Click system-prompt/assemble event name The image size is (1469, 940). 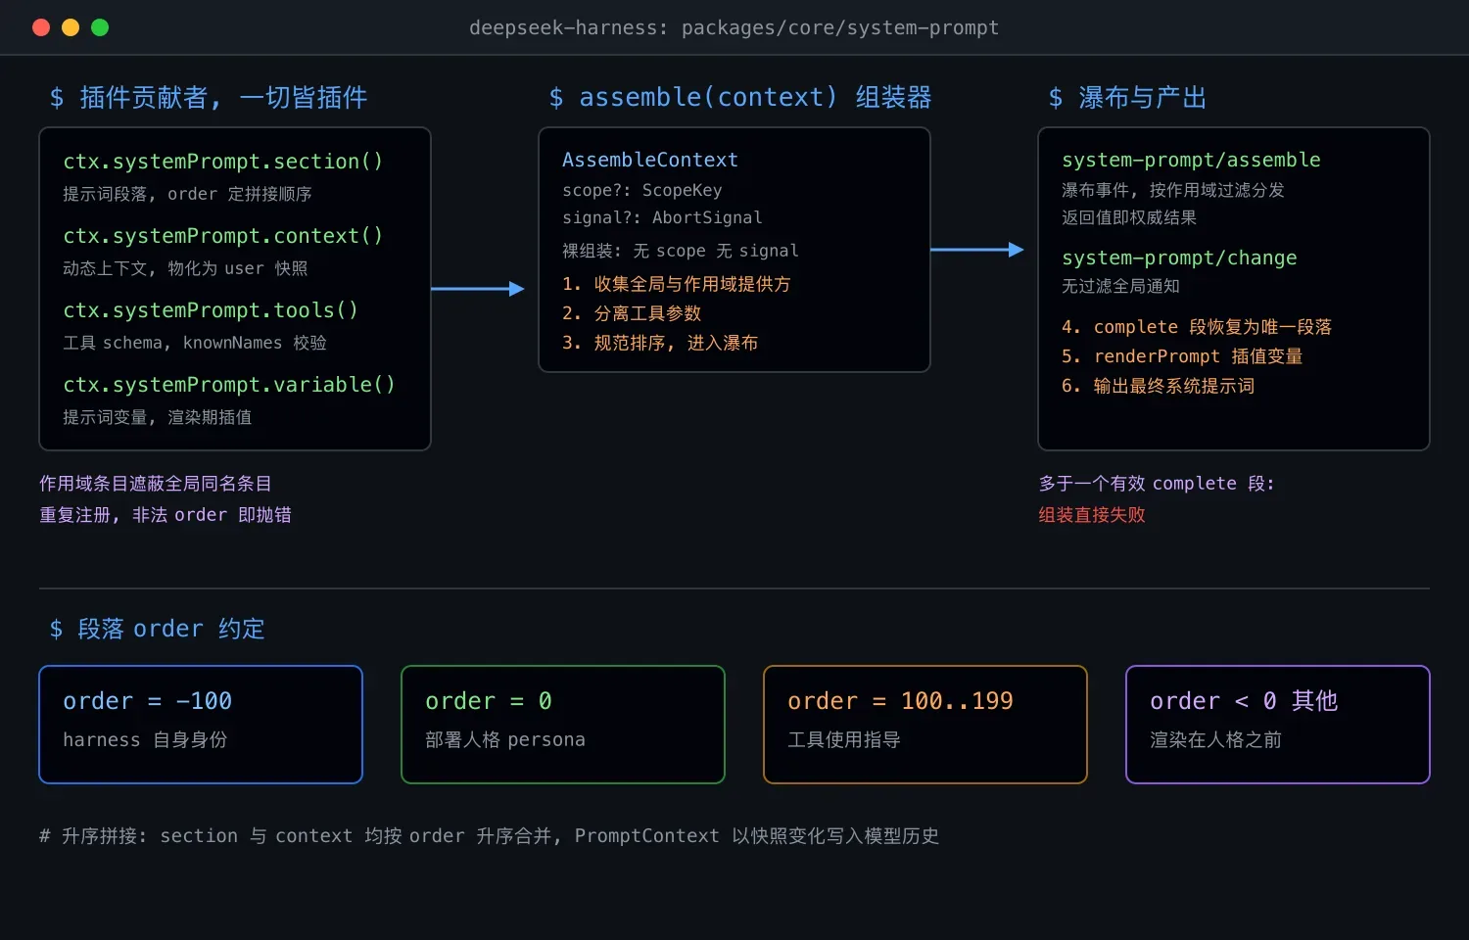tap(1191, 160)
